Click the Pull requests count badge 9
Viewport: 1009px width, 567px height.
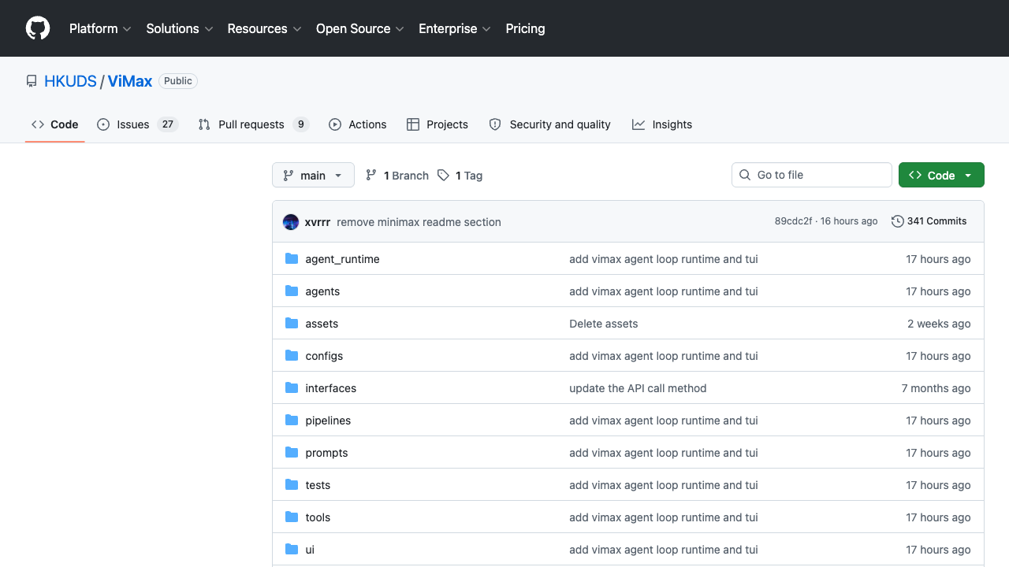tap(300, 124)
